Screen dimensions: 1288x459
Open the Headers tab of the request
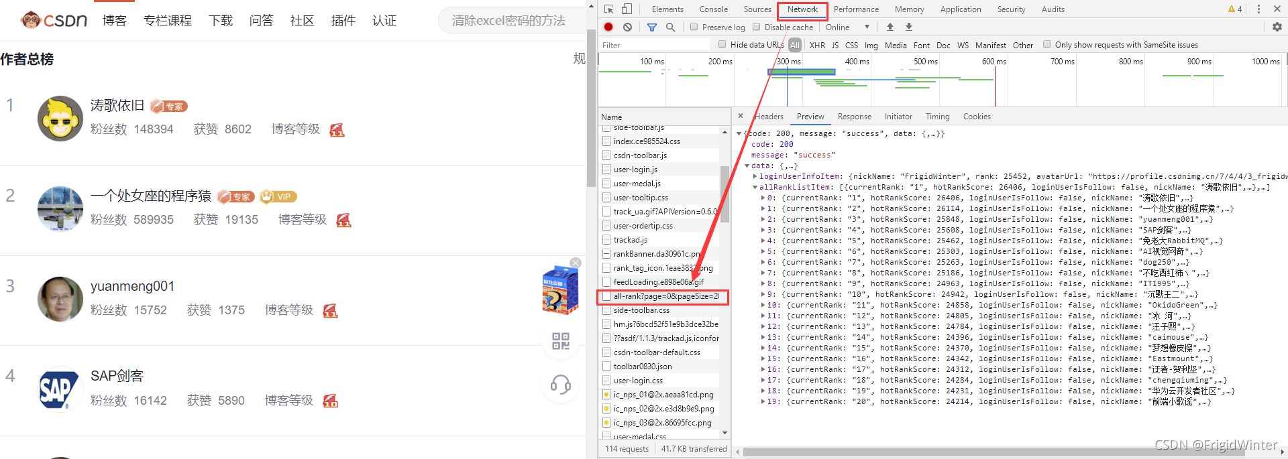click(769, 117)
